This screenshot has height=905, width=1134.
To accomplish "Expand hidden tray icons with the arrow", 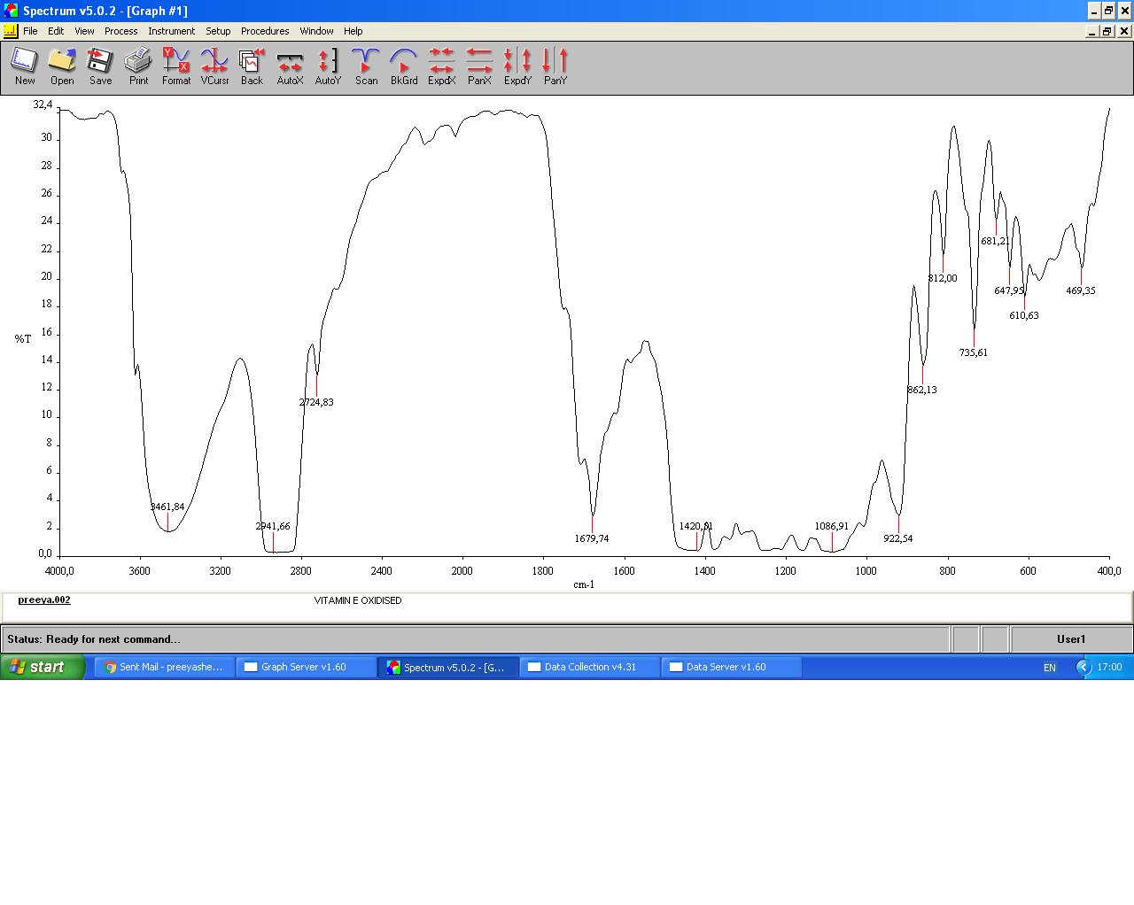I will point(1084,667).
